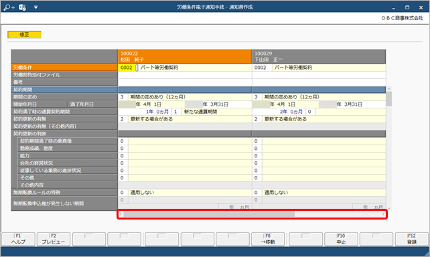The image size is (430, 257).
Task: Select the 満了年月日 label
Action: [x=92, y=104]
